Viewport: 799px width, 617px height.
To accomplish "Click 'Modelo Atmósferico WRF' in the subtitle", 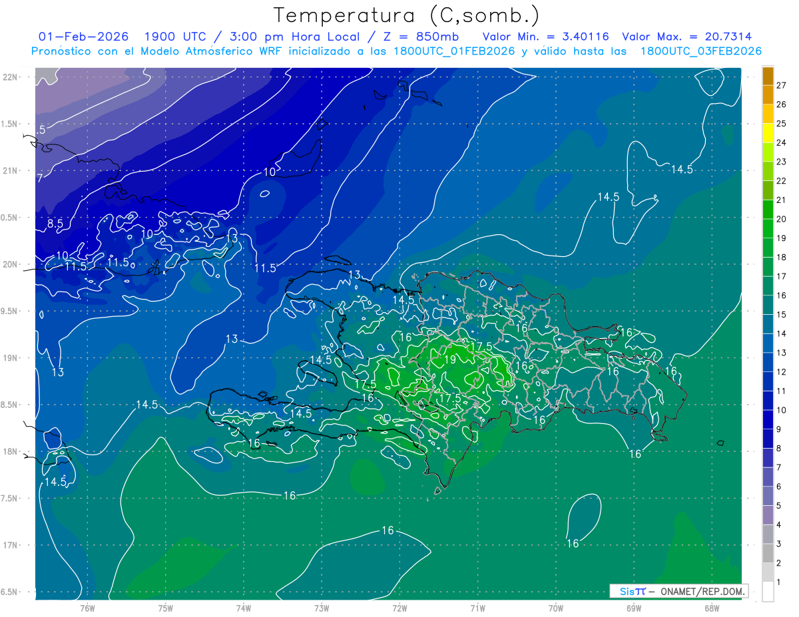I will point(220,51).
